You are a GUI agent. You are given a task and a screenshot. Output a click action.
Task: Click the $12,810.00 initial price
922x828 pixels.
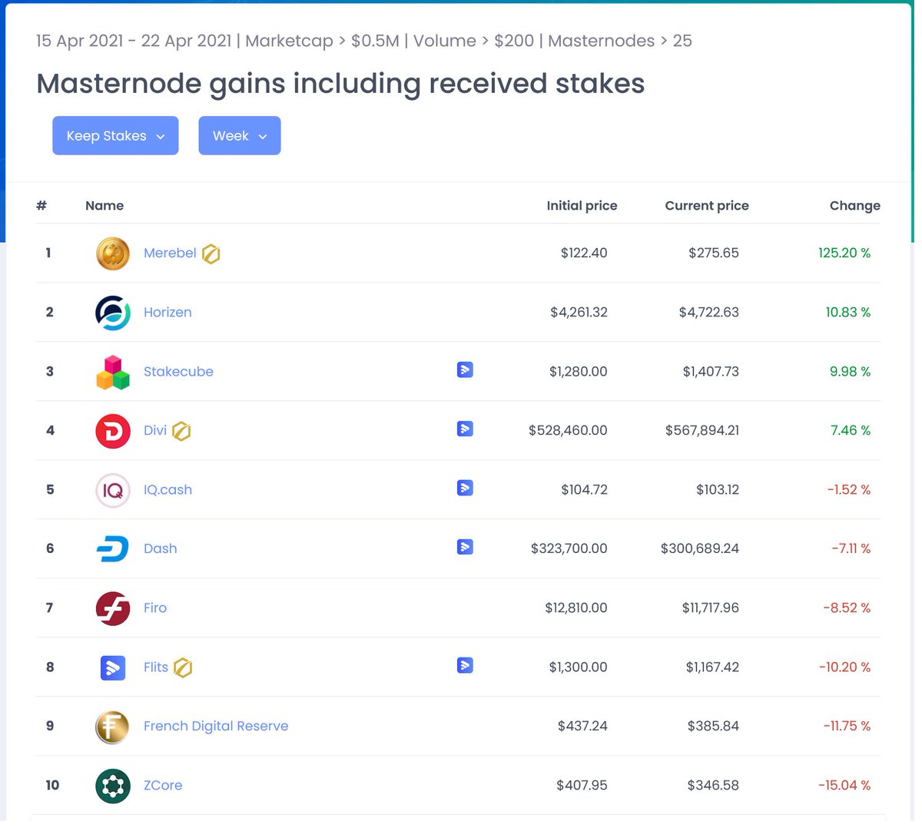pos(576,608)
